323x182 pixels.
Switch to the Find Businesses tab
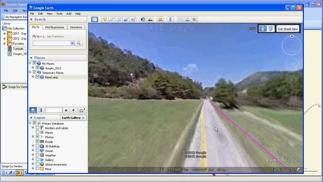pyautogui.click(x=55, y=27)
